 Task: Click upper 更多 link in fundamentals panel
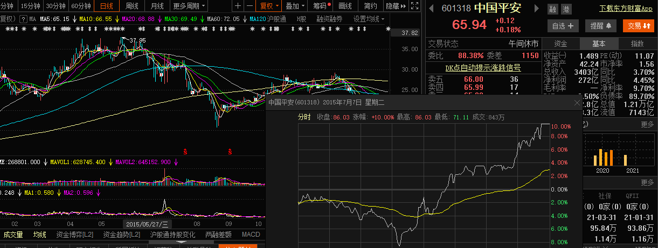(x=647, y=124)
